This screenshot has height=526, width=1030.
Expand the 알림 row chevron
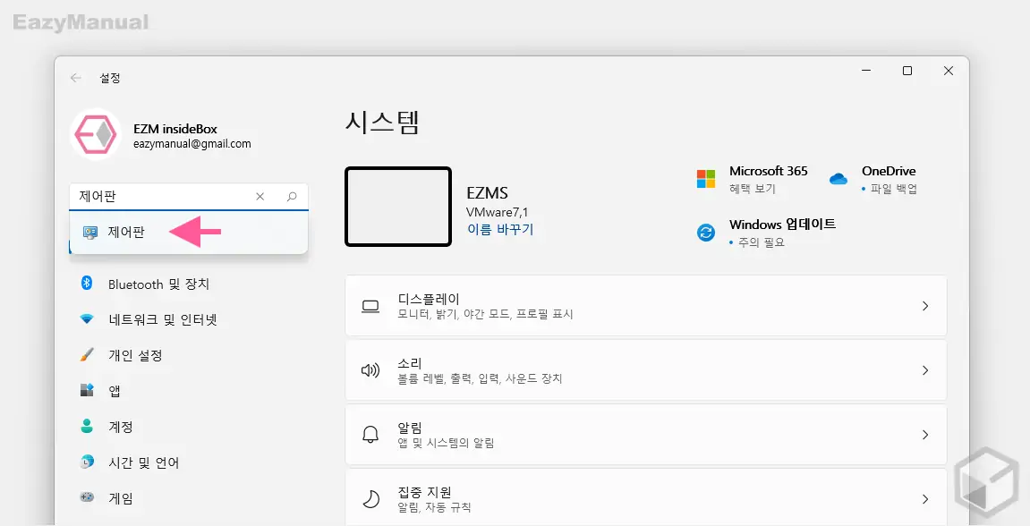click(x=925, y=435)
